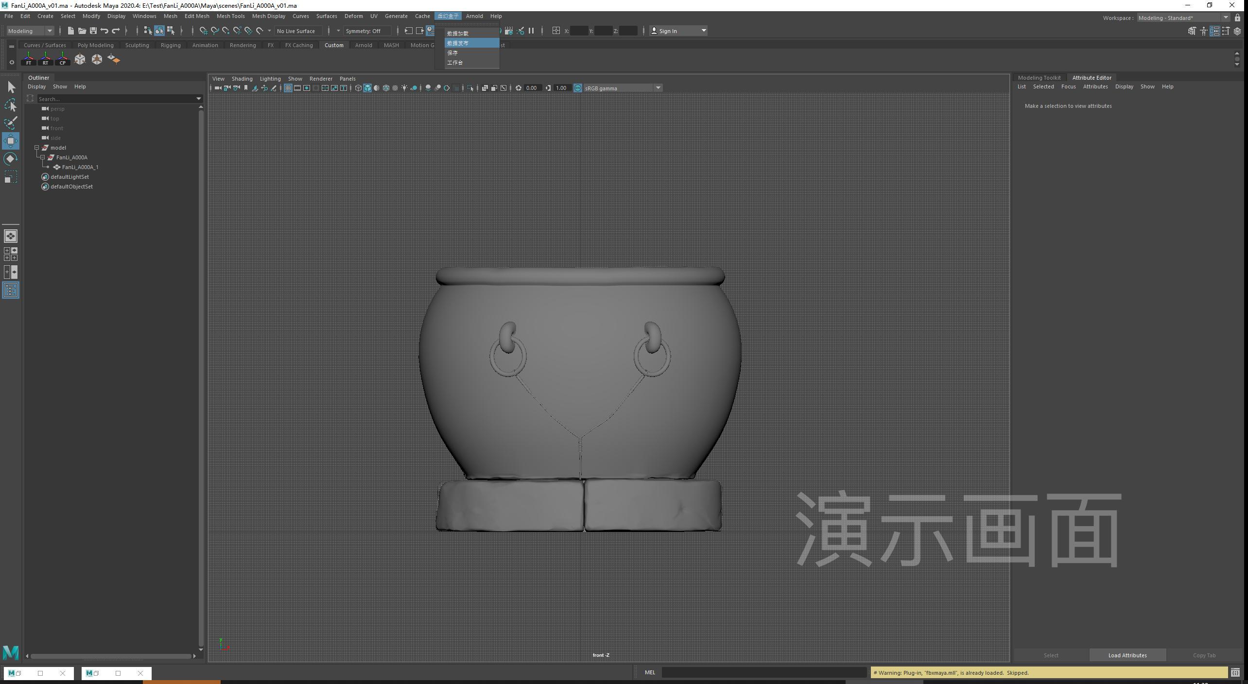Image resolution: width=1248 pixels, height=684 pixels.
Task: Open the Workspace Modeling - Standard dropdown
Action: (1183, 18)
